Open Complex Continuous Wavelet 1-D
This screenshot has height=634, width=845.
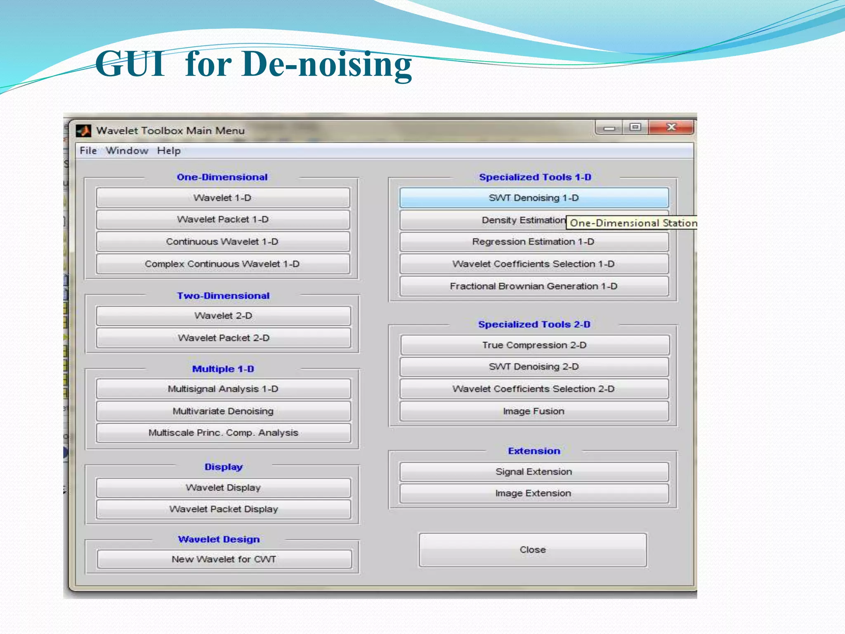coord(223,264)
